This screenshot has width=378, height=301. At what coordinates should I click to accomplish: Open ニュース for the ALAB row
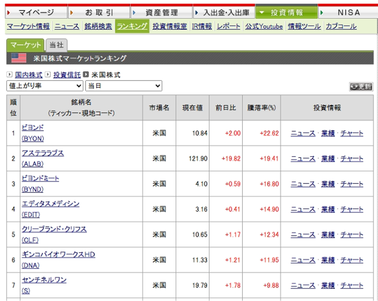(303, 159)
